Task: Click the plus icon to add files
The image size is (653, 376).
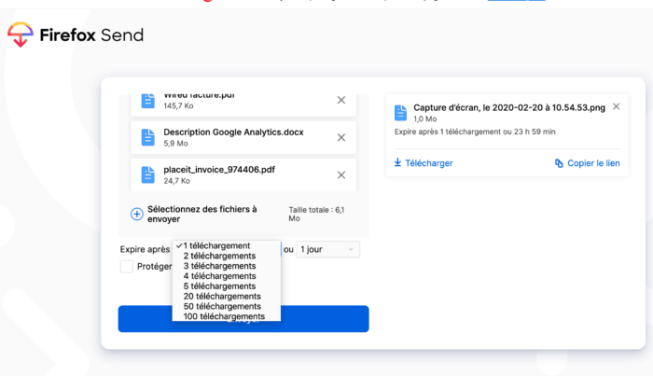Action: [x=136, y=214]
